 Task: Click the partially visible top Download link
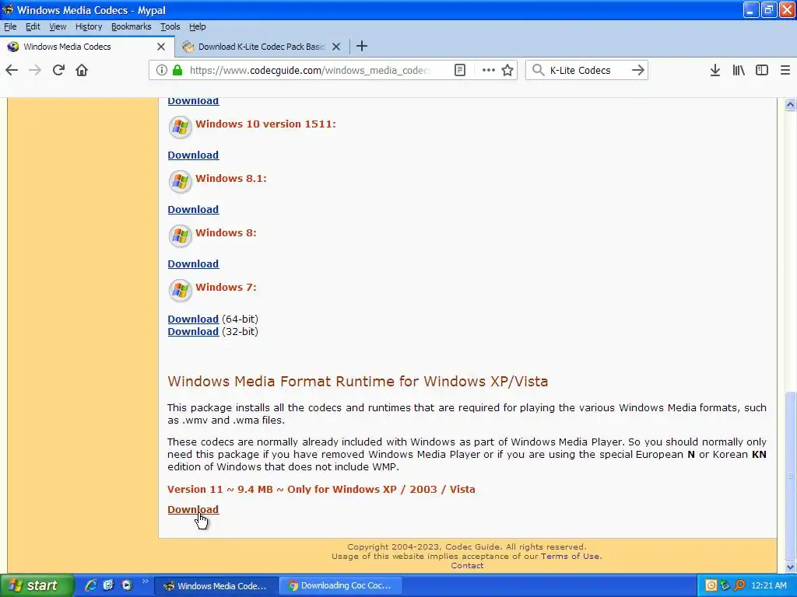coord(193,101)
